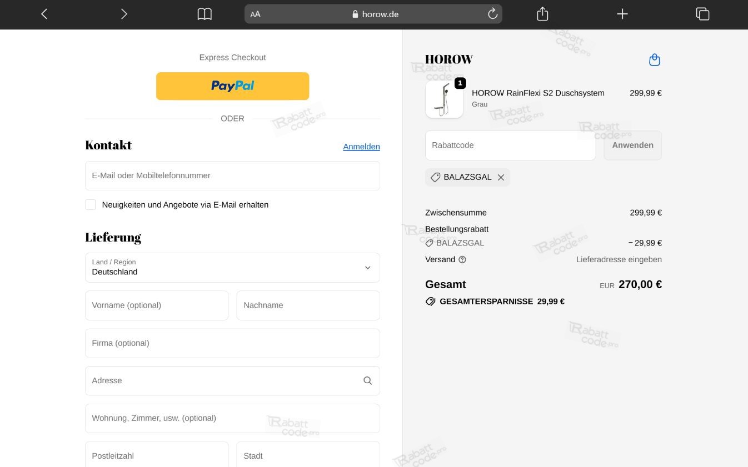Viewport: 748px width, 467px height.
Task: Focus the Nachname field
Action: [308, 305]
